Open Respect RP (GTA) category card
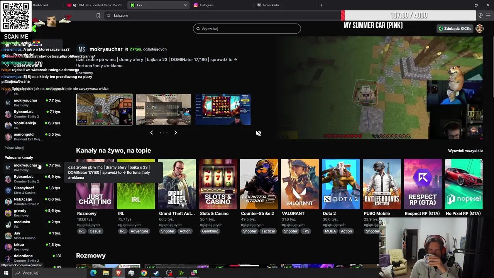 423,184
